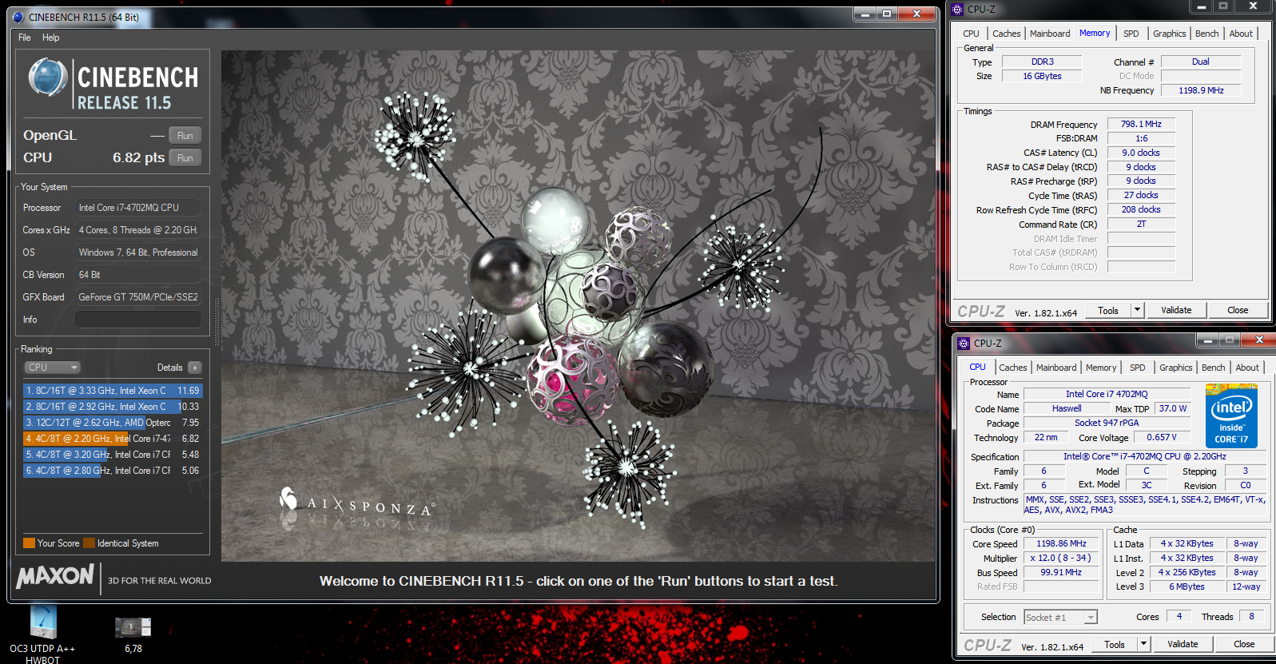The width and height of the screenshot is (1276, 664).
Task: Run the CPU benchmark test
Action: tap(185, 158)
